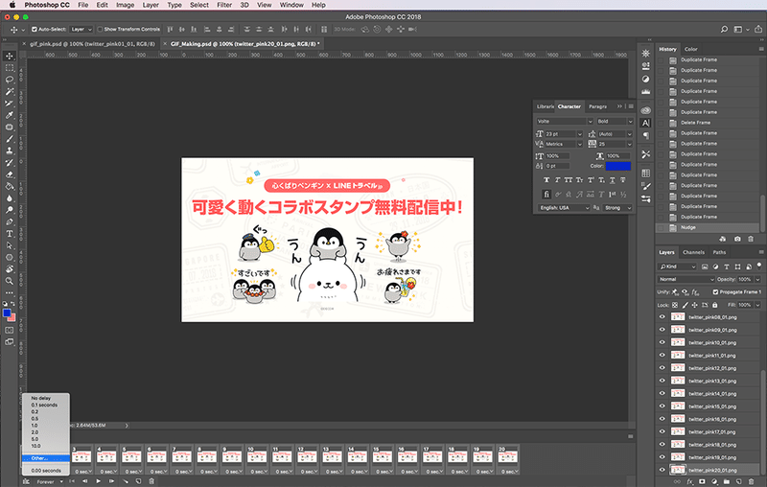Switch to the Color tab
The width and height of the screenshot is (767, 487).
click(x=690, y=49)
